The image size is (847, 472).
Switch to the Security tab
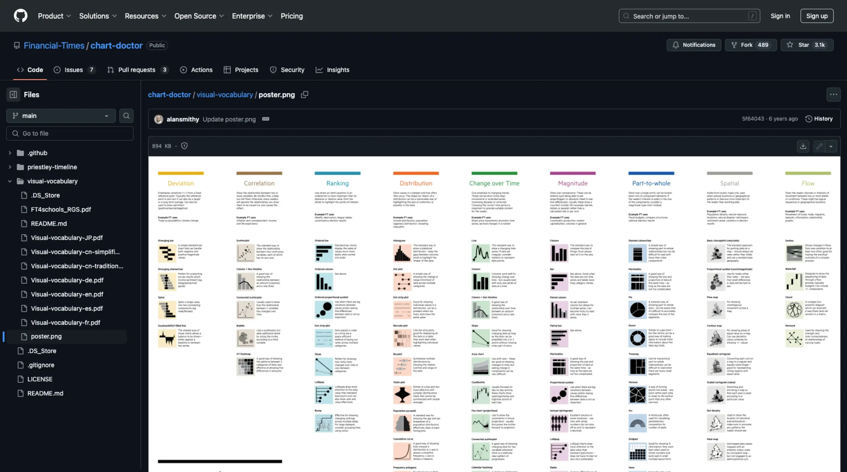[x=287, y=70]
